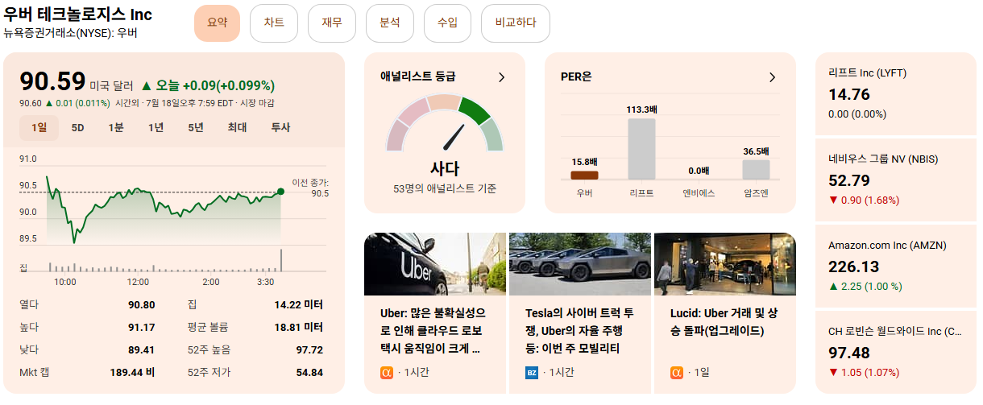Show the 최대 chart range
This screenshot has width=983, height=405.
pos(237,127)
